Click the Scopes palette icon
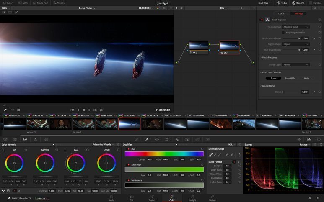The image size is (324, 202). click(308, 139)
